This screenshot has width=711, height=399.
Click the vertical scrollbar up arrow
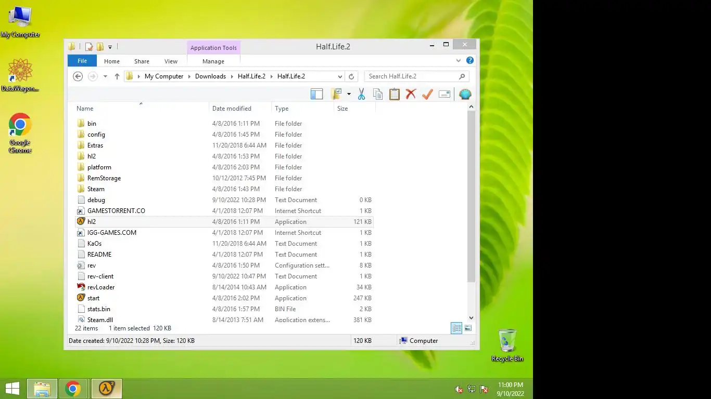click(471, 107)
